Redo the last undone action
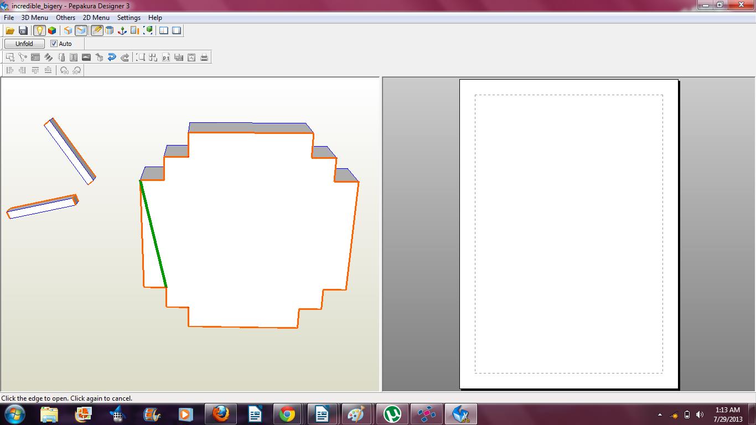This screenshot has width=756, height=425. point(125,57)
